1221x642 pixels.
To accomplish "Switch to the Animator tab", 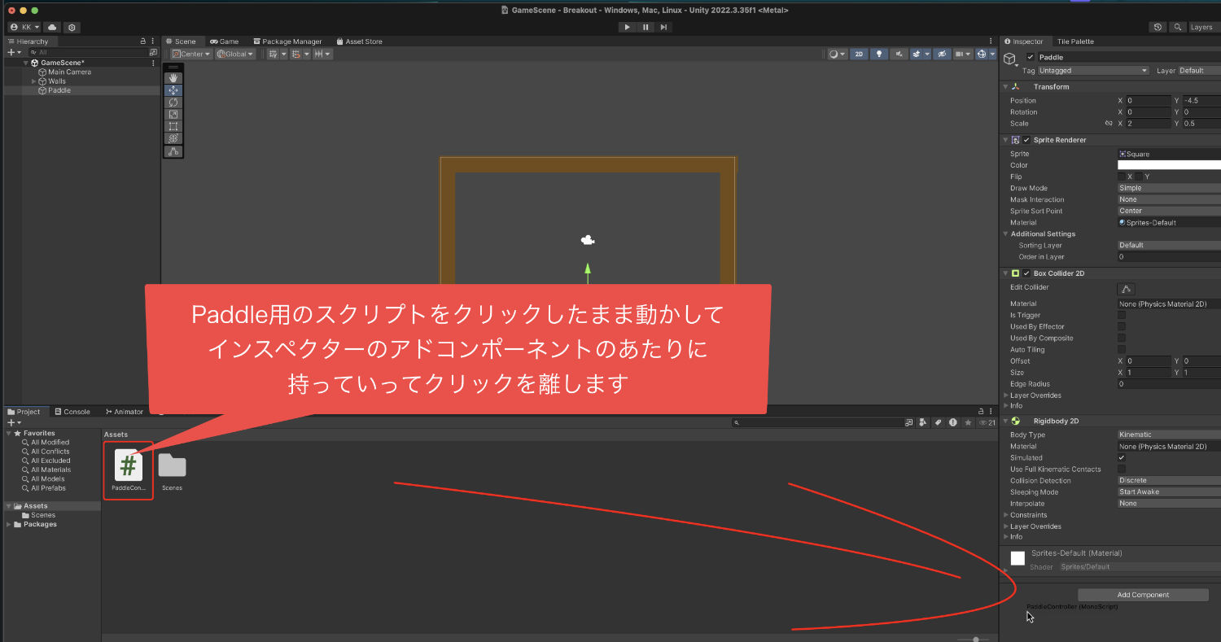I will tap(123, 412).
